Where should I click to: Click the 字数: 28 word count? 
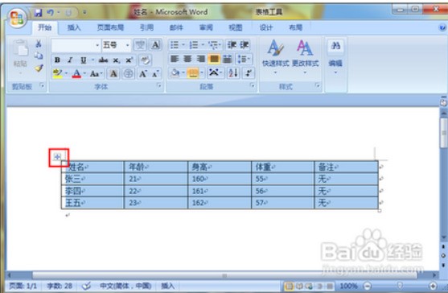coord(60,286)
